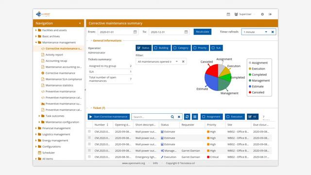This screenshot has height=175, width=311.
Task: Sort by Priority column header
Action: [x=211, y=125]
